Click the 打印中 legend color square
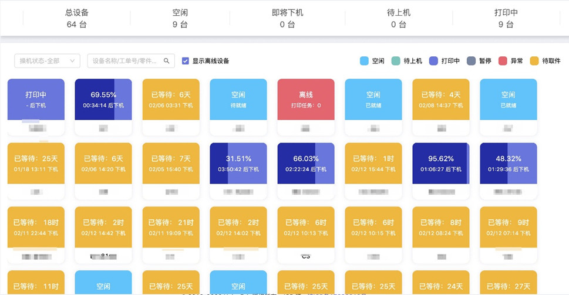Image resolution: width=569 pixels, height=295 pixels. tap(434, 61)
